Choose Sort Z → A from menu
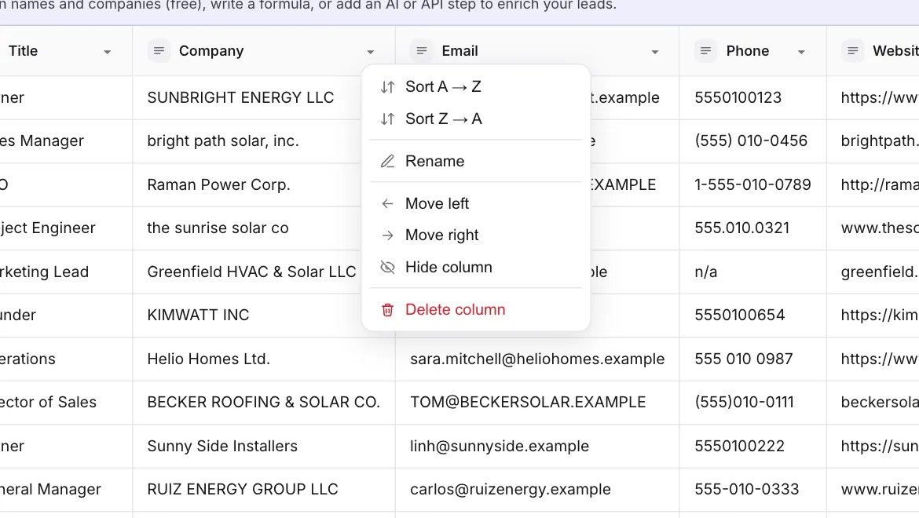This screenshot has height=518, width=919. pos(476,119)
